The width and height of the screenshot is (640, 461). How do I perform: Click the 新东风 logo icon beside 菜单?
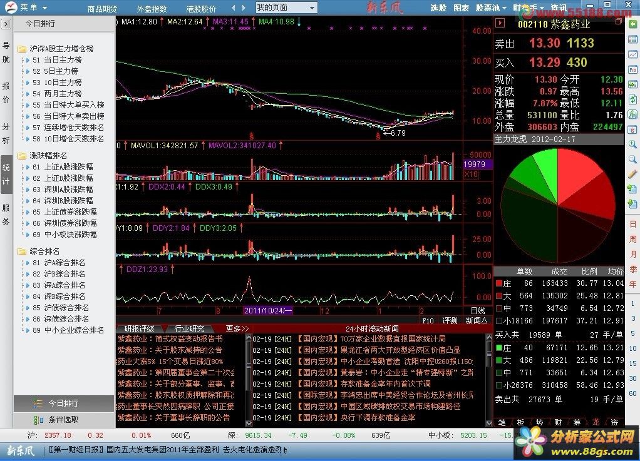coord(11,8)
